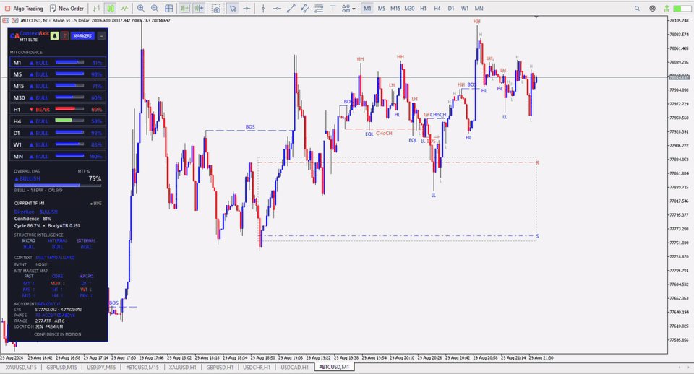The height and width of the screenshot is (374, 694).
Task: Open the GBPUSD,M15 chart tab
Action: (61, 368)
